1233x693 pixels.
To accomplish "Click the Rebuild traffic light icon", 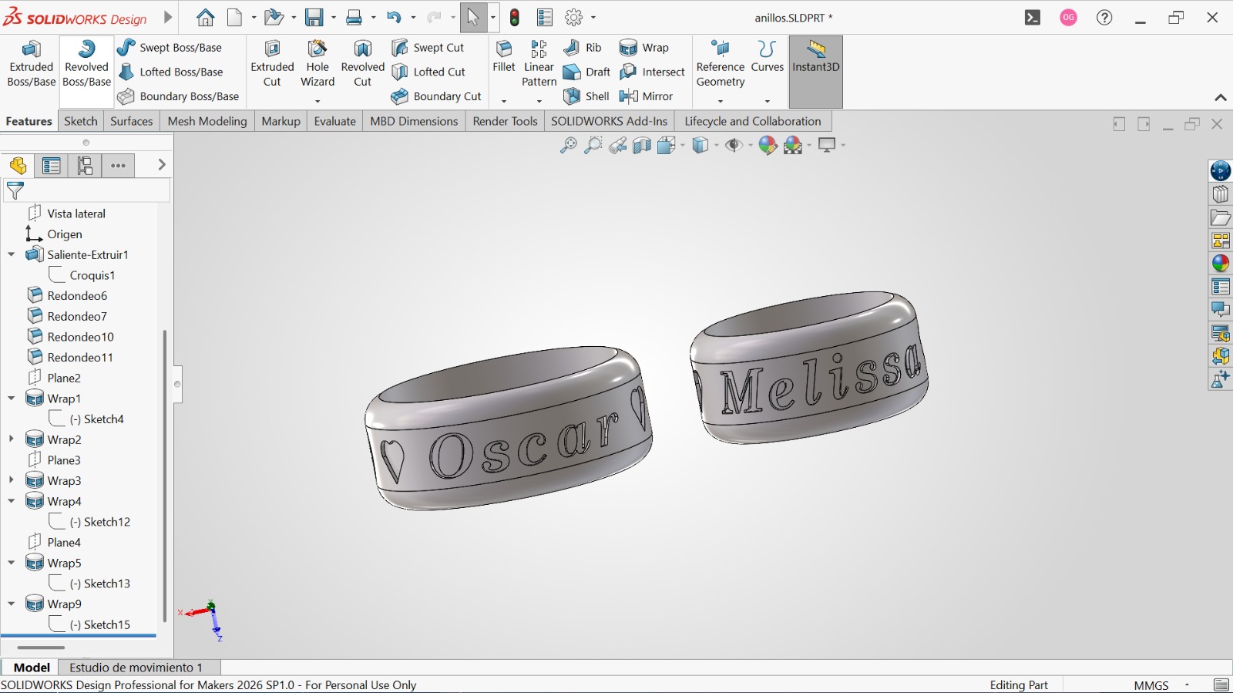I will [x=515, y=18].
